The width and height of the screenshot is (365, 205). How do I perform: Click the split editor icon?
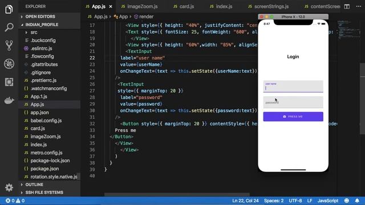pos(347,6)
